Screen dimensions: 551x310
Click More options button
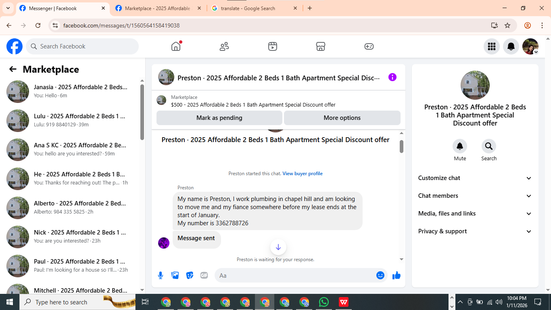pyautogui.click(x=342, y=118)
